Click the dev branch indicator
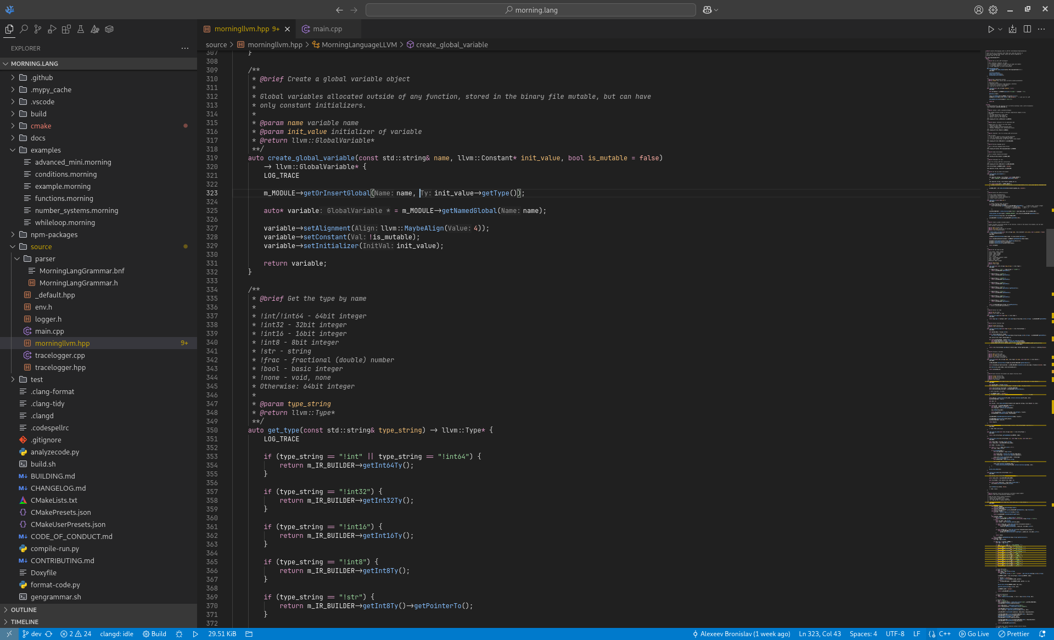The height and width of the screenshot is (640, 1054). (32, 634)
